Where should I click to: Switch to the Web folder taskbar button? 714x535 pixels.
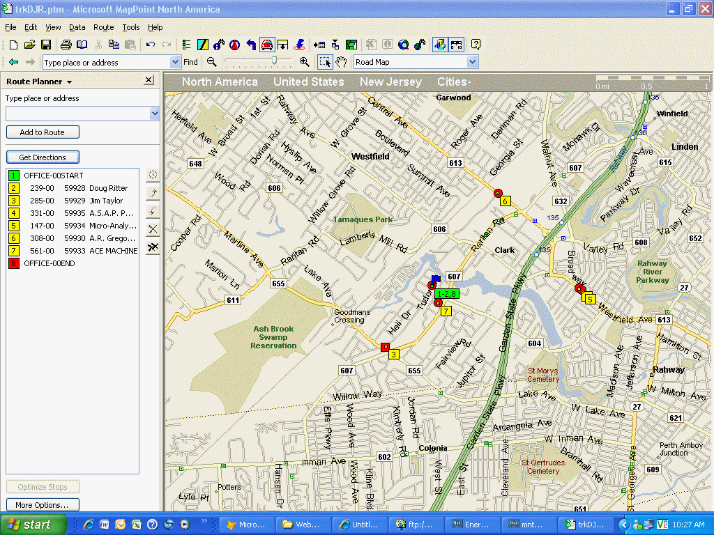click(303, 525)
